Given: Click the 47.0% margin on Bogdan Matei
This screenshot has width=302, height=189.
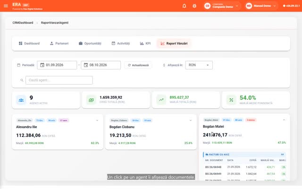Looking at the screenshot, I should coord(282,143).
